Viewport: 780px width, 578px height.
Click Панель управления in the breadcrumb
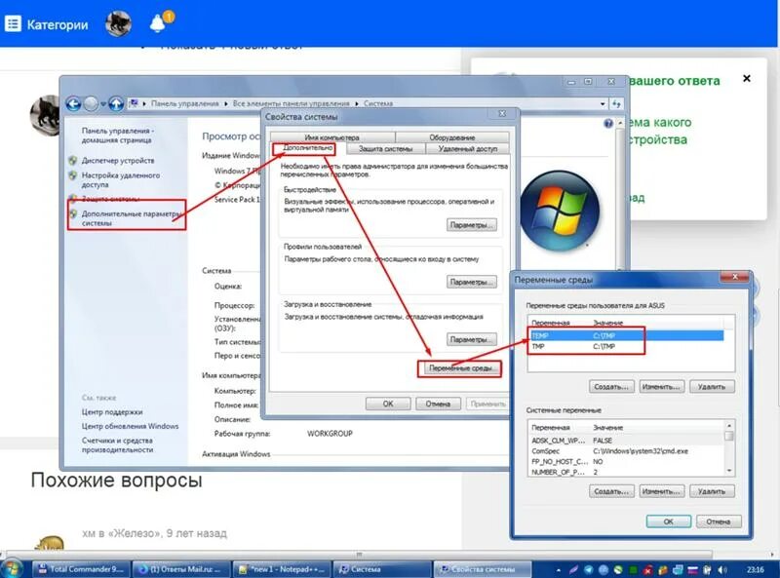185,103
